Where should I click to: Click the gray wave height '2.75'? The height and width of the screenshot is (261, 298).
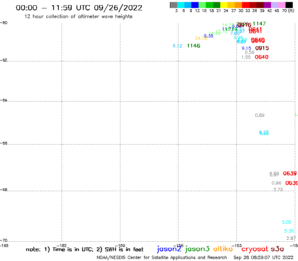click(278, 190)
